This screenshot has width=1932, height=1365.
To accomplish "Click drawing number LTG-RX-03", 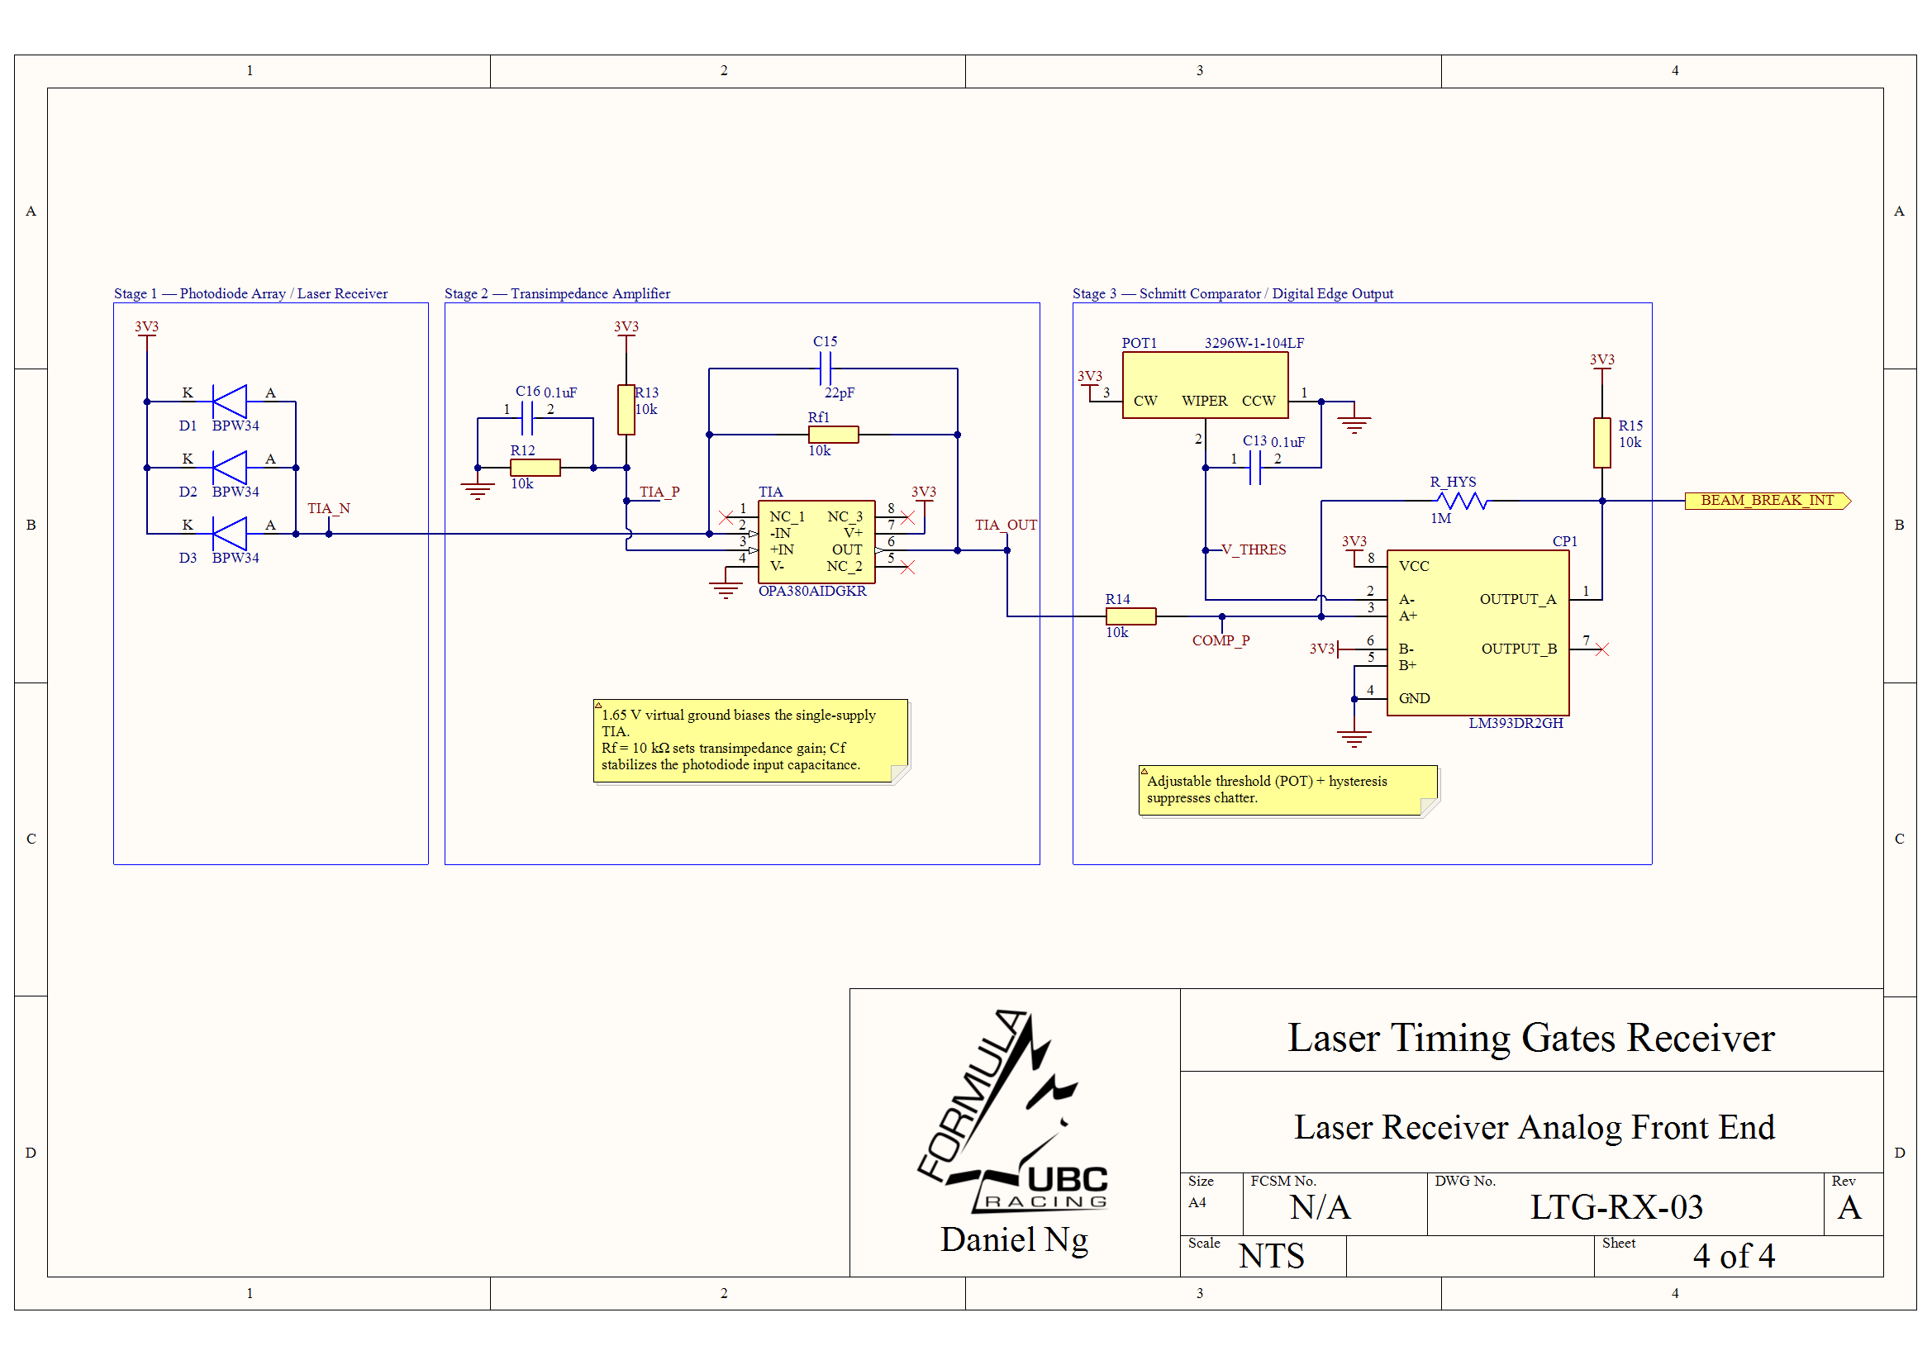I will pos(1616,1208).
